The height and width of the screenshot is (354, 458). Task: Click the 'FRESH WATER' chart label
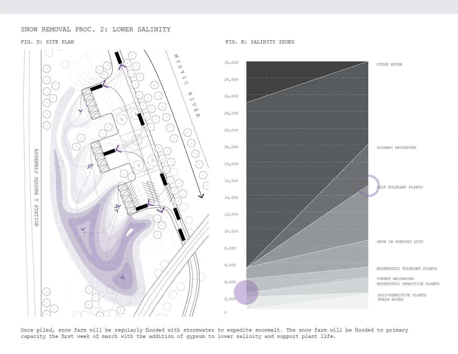[x=391, y=300]
